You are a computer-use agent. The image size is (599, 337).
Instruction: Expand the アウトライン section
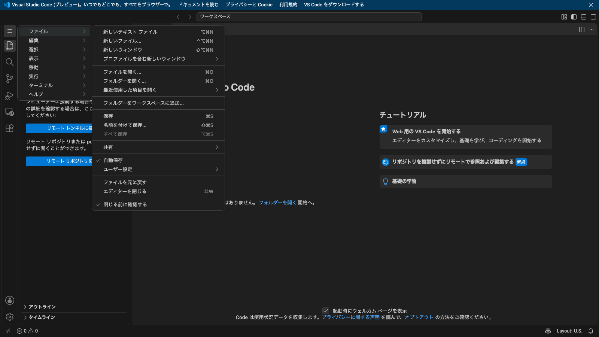click(x=74, y=307)
